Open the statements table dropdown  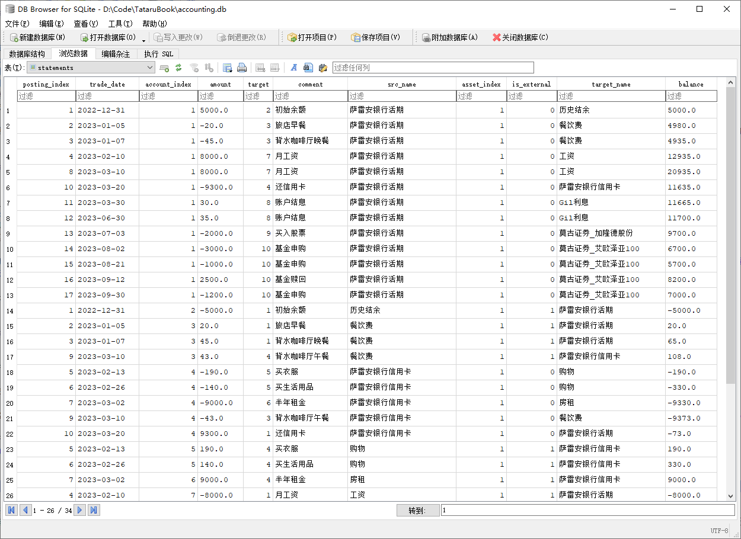[x=91, y=68]
